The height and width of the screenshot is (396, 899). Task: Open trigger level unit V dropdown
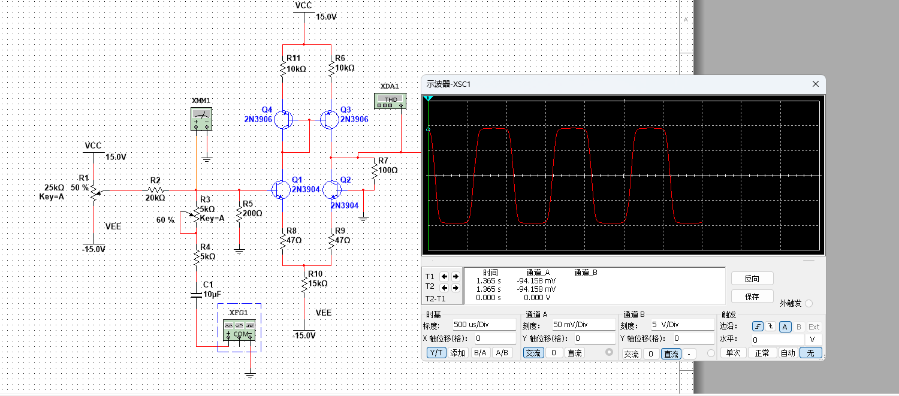pos(813,340)
